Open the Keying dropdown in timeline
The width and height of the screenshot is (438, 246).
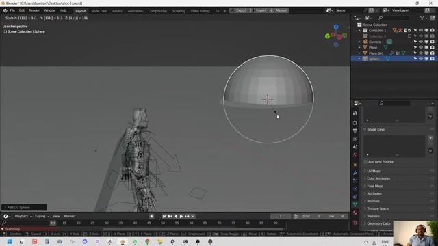pyautogui.click(x=42, y=216)
